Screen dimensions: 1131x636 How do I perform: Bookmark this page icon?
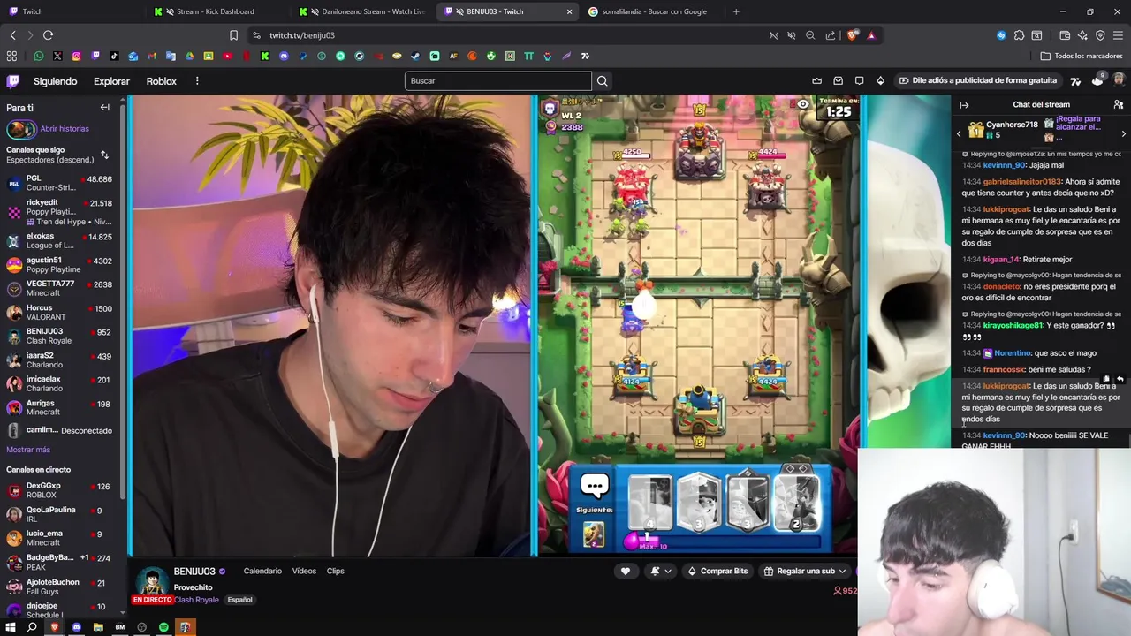tap(233, 35)
